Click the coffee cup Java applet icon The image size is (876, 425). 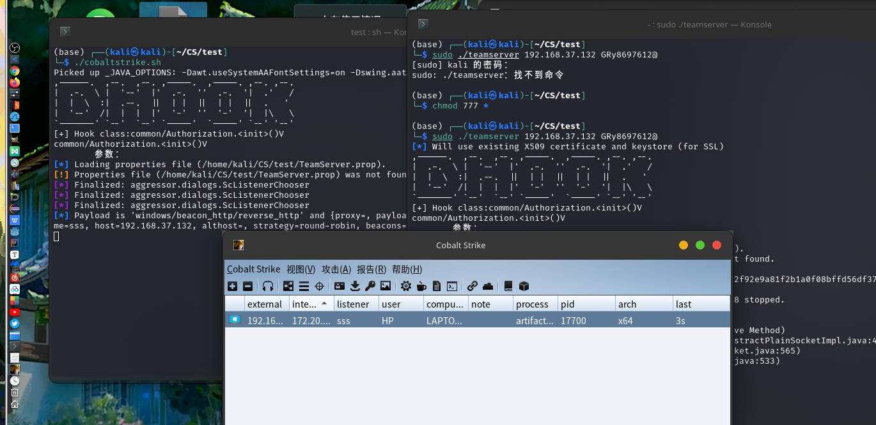421,286
